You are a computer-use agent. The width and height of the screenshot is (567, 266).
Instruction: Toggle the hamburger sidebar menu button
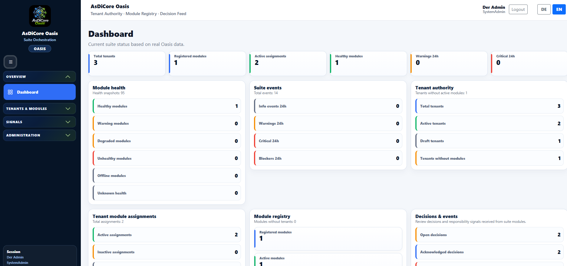11,62
